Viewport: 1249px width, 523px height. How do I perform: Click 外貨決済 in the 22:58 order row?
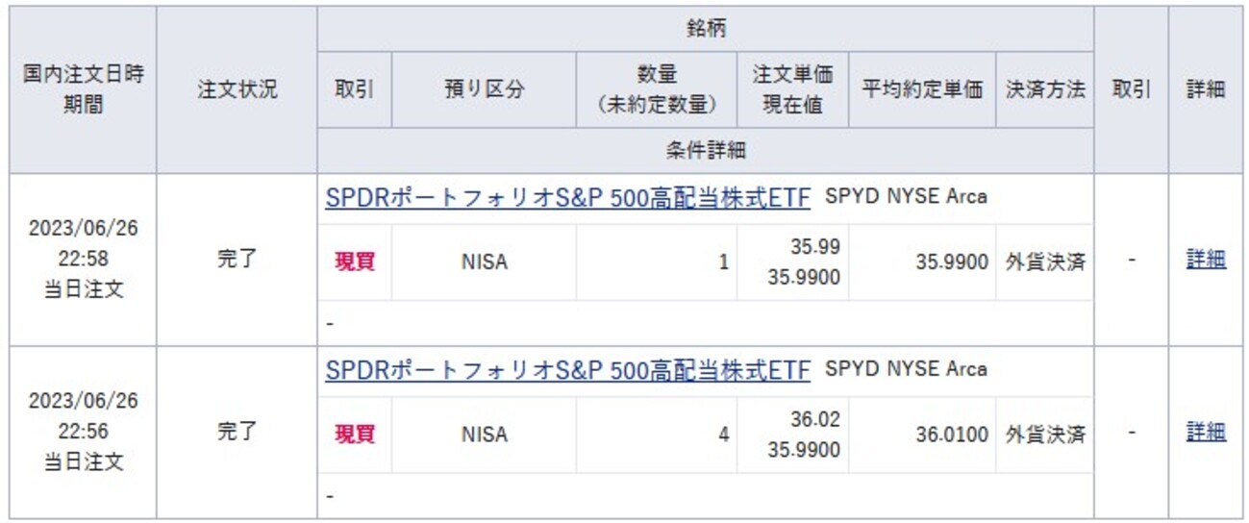[x=1045, y=261]
